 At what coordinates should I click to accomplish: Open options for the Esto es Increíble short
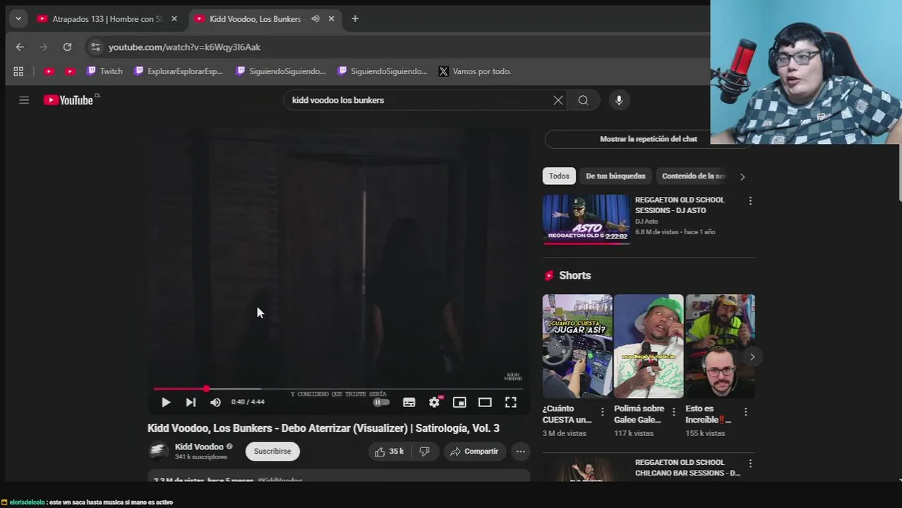pos(745,411)
